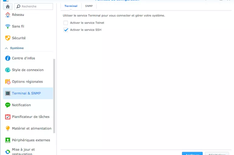Select the Sécurité label
Screen dimensions: 234x155
(19, 38)
